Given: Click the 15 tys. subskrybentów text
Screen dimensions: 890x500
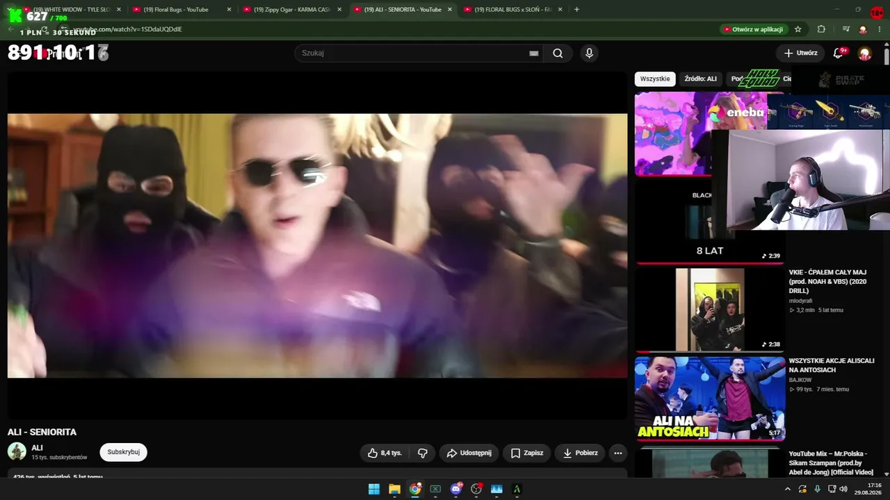Looking at the screenshot, I should 59,458.
